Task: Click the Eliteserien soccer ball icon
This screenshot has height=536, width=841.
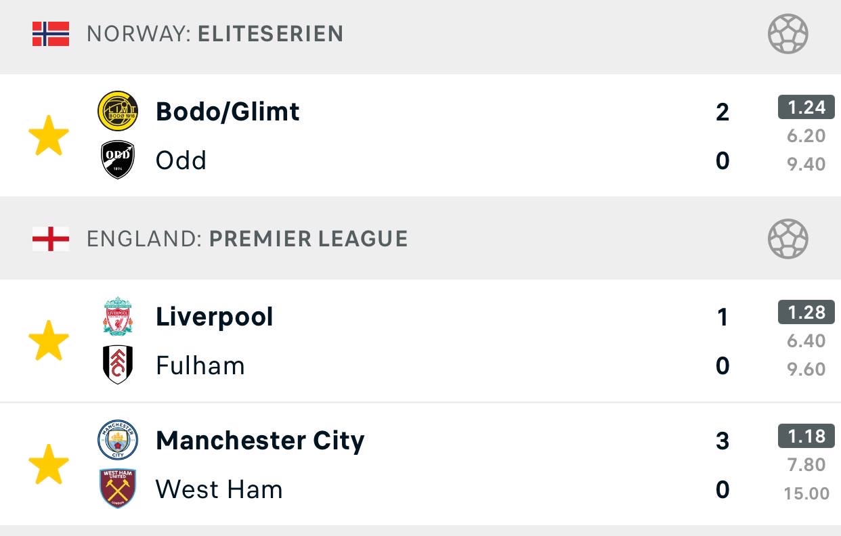Action: (788, 34)
